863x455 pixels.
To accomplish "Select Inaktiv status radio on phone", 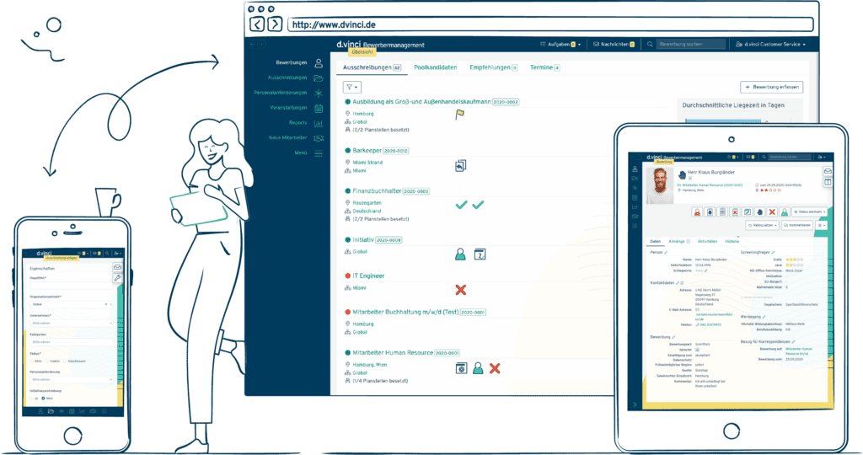I will (x=48, y=361).
